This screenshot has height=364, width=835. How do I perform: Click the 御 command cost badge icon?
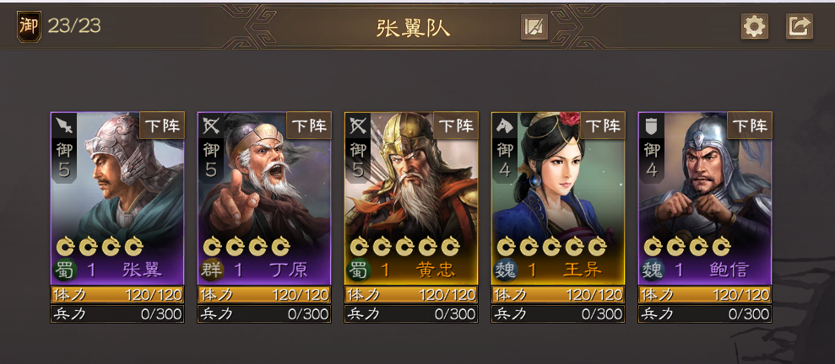[x=29, y=27]
